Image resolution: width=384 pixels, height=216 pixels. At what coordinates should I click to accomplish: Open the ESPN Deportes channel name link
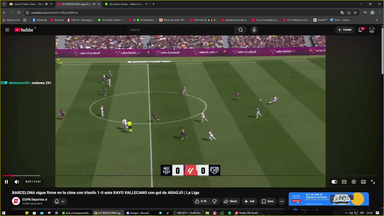(33, 199)
